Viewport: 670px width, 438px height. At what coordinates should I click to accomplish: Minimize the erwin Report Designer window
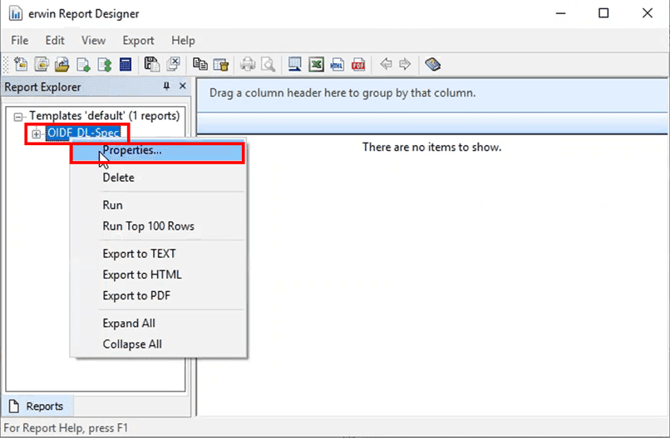pos(560,13)
